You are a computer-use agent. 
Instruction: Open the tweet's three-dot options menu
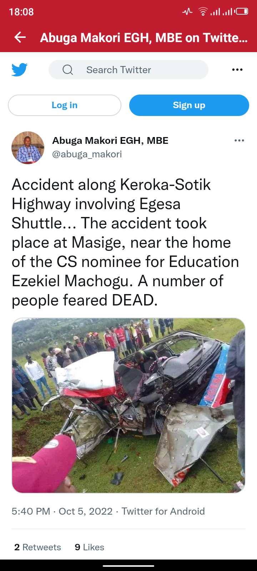(239, 141)
